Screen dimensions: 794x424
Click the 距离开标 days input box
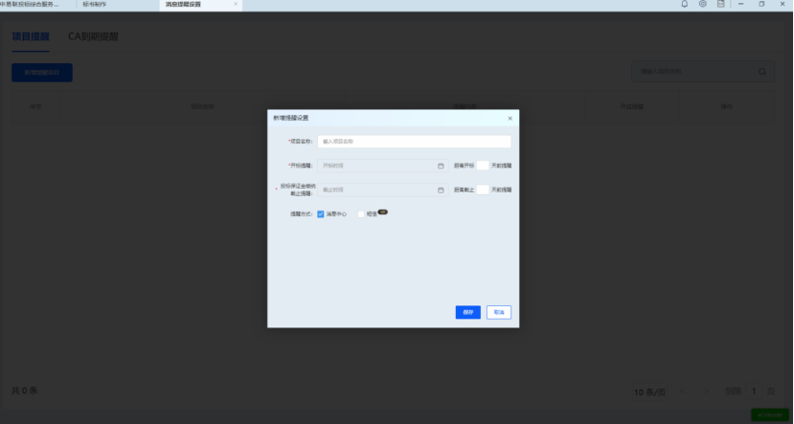[x=482, y=166]
